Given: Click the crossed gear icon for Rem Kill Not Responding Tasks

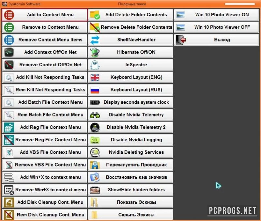Looking at the screenshot, I should click(9, 90).
